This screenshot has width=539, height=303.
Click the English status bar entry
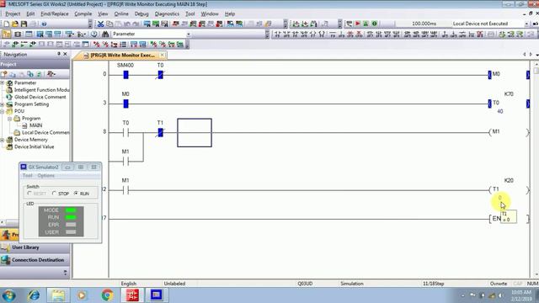(129, 284)
